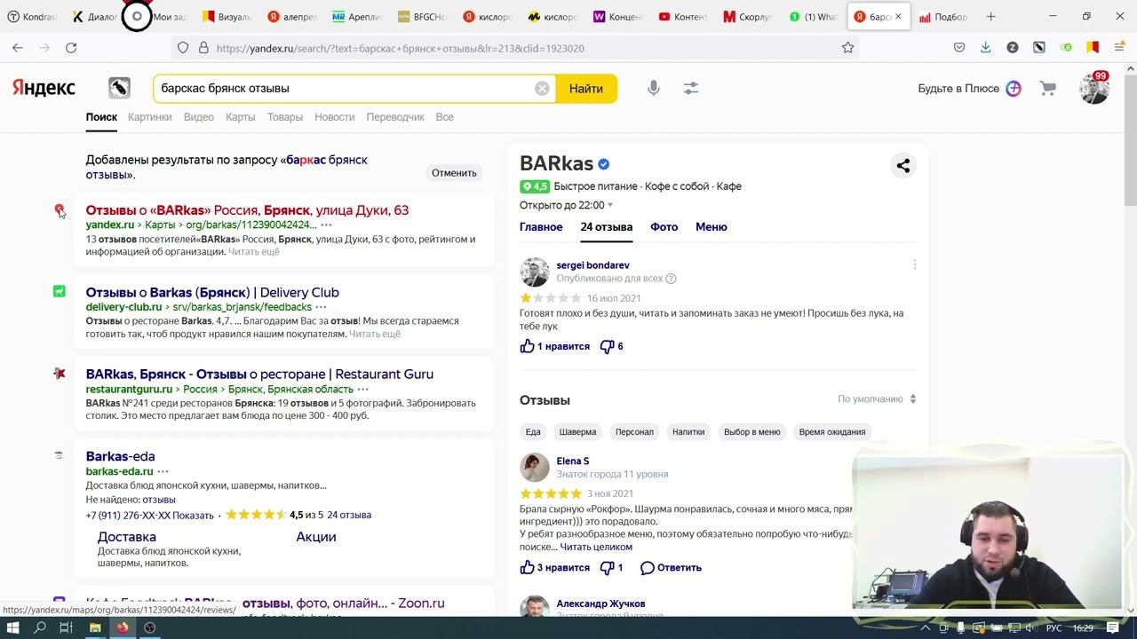
Task: Open the Firefox downloads panel
Action: [985, 48]
